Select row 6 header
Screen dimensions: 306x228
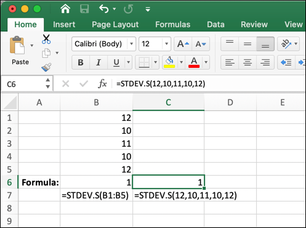[9, 182]
